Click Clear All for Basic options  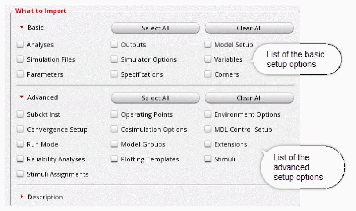coord(249,28)
